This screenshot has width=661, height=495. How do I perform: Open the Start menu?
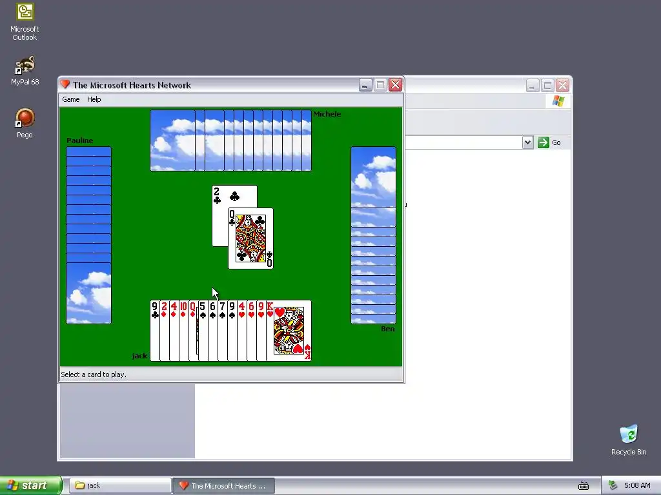point(31,485)
